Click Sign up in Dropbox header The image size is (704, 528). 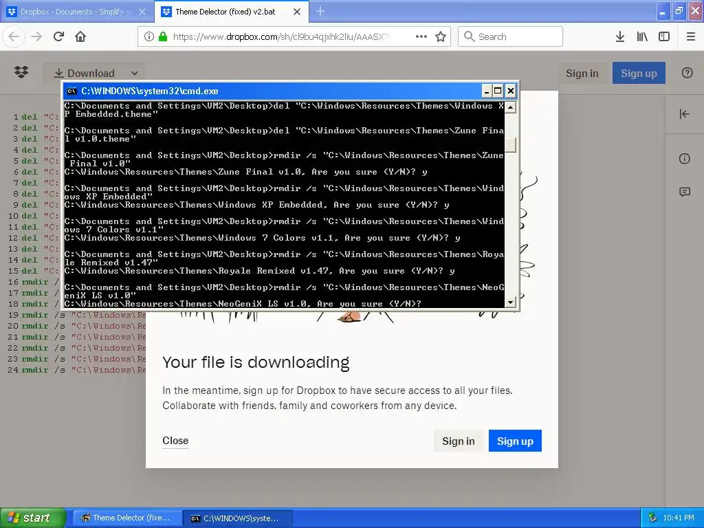pyautogui.click(x=639, y=73)
